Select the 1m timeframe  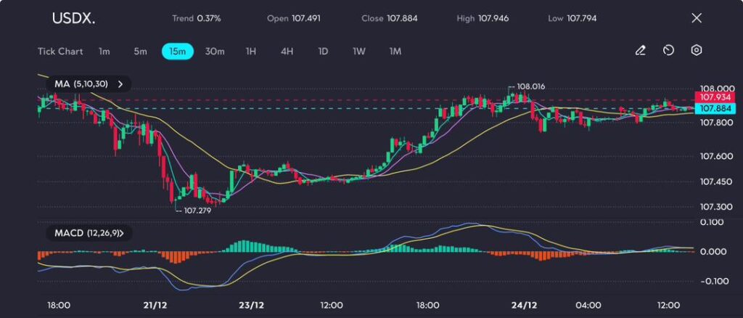pyautogui.click(x=104, y=52)
